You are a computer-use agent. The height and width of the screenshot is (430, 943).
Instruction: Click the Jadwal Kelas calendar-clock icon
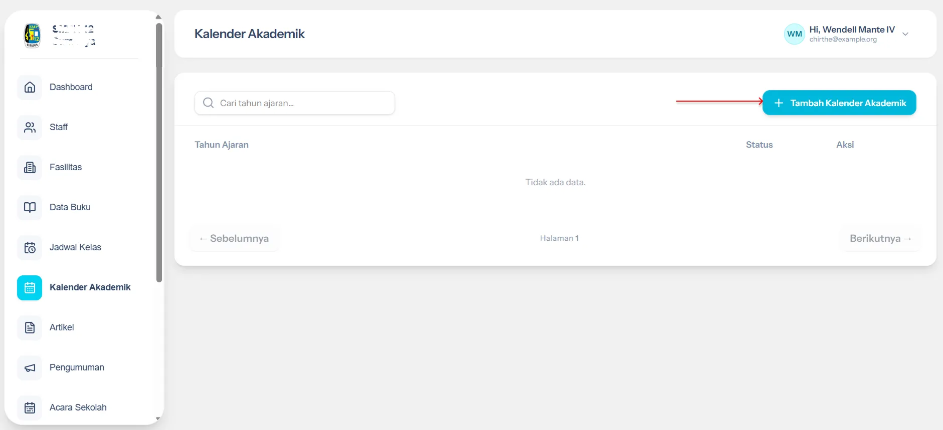pos(30,247)
